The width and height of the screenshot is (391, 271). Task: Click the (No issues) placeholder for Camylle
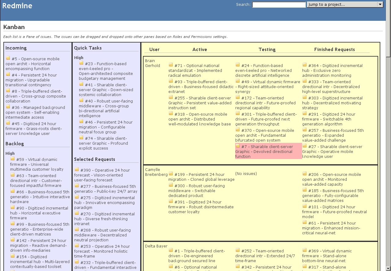click(x=246, y=174)
